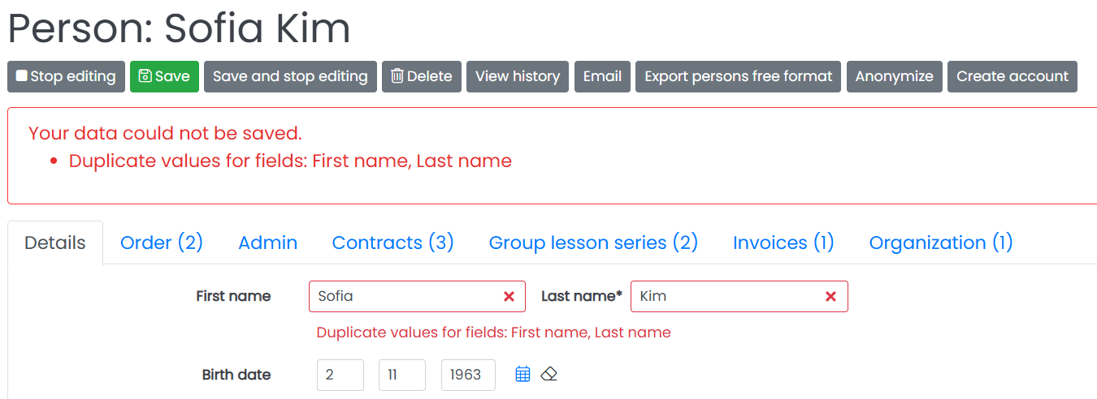The height and width of the screenshot is (399, 1097).
Task: Click the green Save button
Action: [x=164, y=76]
